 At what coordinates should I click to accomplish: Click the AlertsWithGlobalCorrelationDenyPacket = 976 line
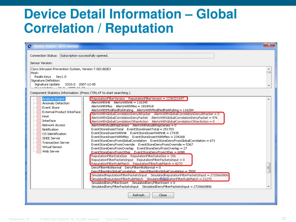[x=154, y=118]
